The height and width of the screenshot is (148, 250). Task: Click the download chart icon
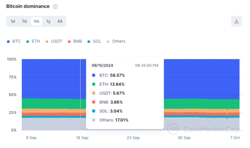236,21
